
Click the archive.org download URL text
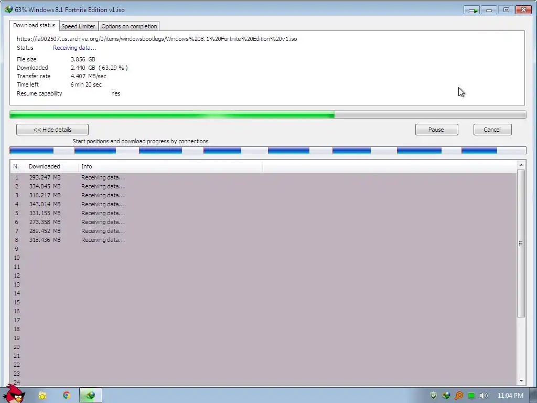click(x=157, y=39)
